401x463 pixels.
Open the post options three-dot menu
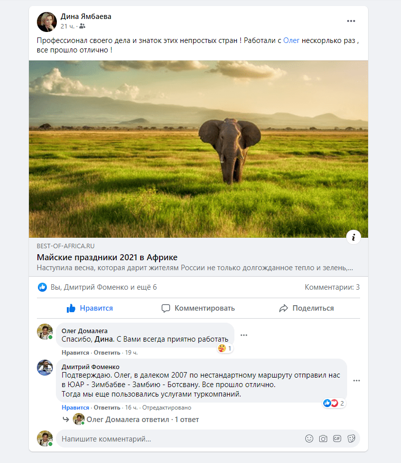pos(351,21)
